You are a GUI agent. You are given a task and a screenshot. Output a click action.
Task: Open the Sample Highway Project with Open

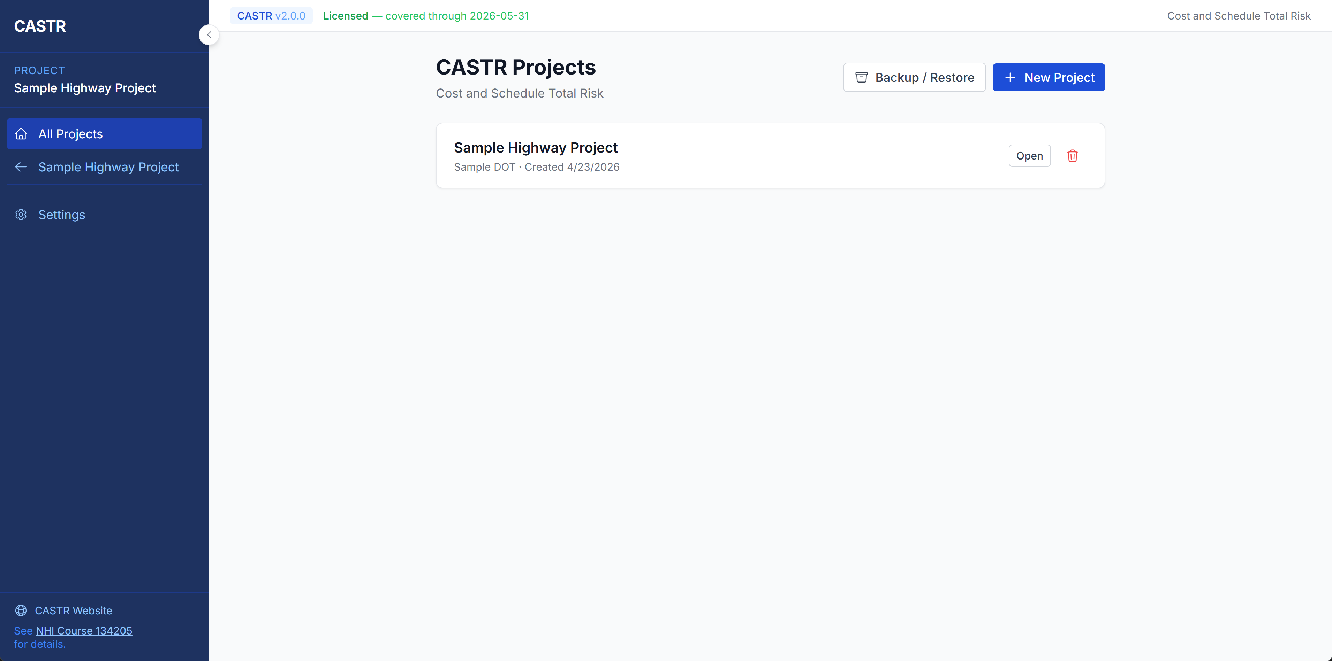(1029, 155)
